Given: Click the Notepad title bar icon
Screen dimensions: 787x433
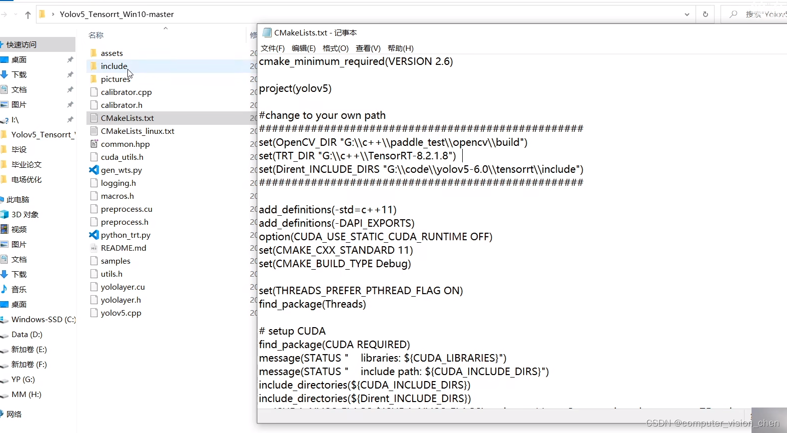Looking at the screenshot, I should (x=267, y=32).
